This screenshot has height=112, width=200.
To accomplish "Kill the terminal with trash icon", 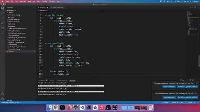I will [x=193, y=80].
